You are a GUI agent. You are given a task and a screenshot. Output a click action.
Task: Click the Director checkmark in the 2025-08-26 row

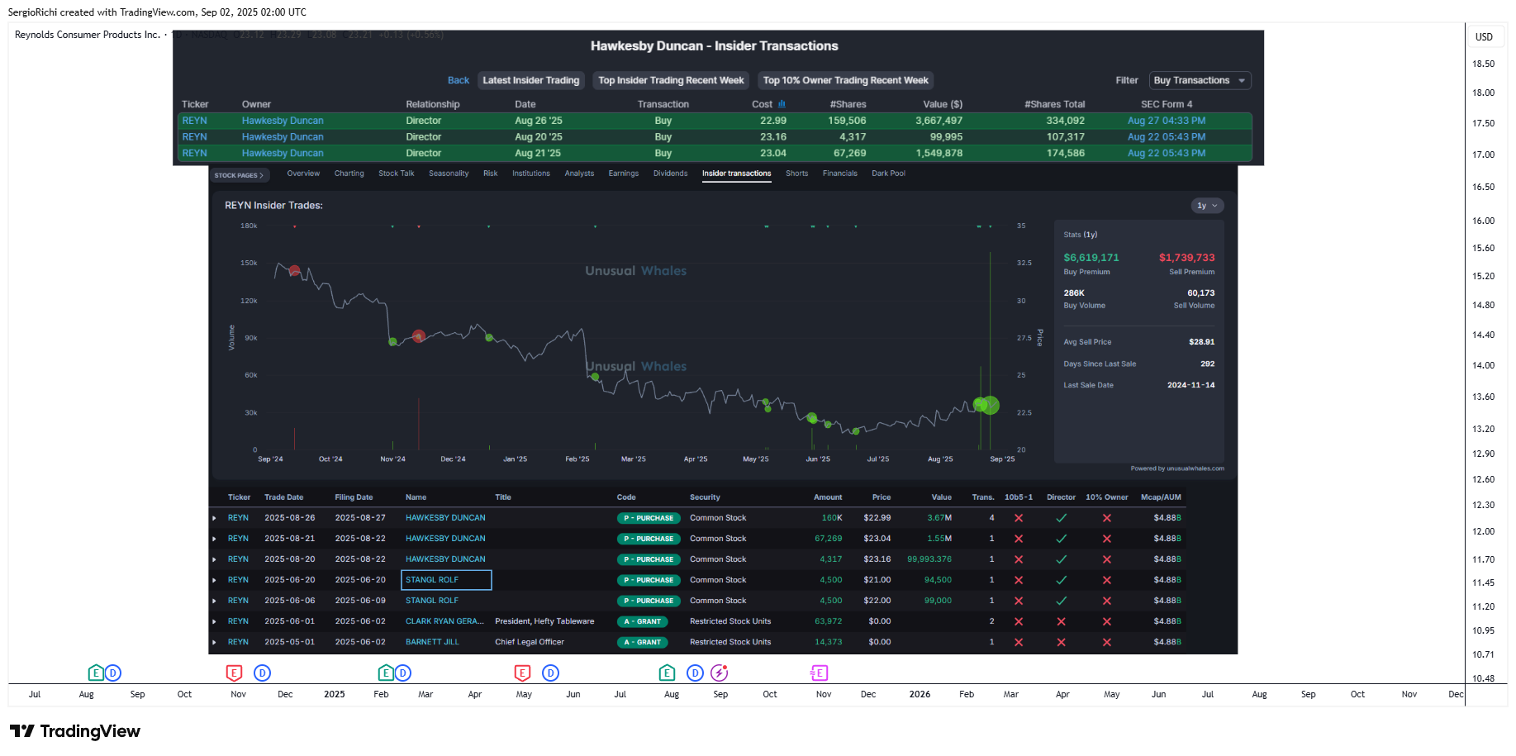[1062, 518]
